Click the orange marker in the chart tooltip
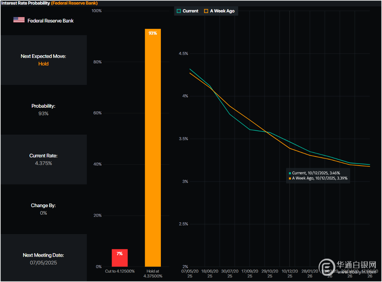This screenshot has height=282, width=382. point(290,179)
